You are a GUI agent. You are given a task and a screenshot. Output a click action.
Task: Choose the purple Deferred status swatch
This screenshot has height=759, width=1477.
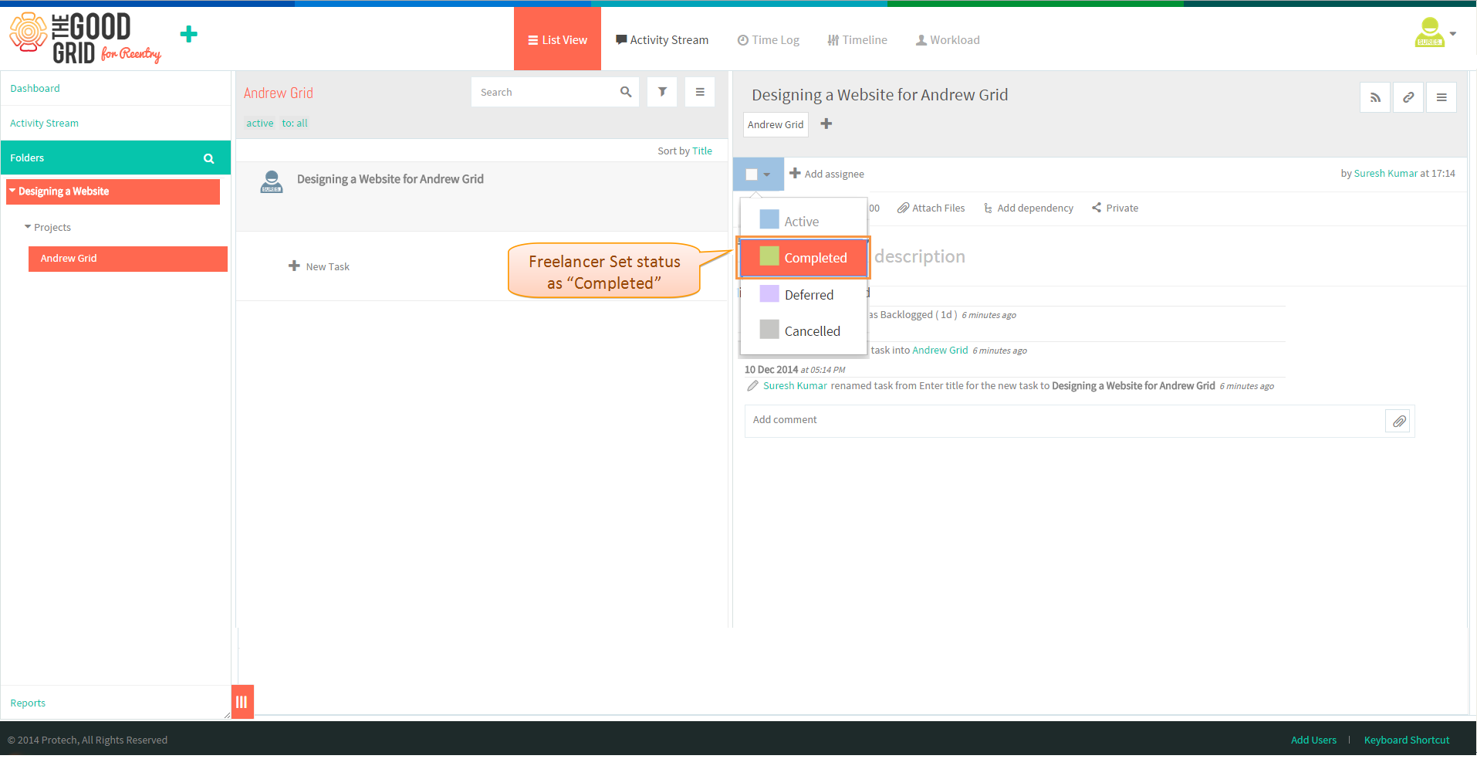769,293
